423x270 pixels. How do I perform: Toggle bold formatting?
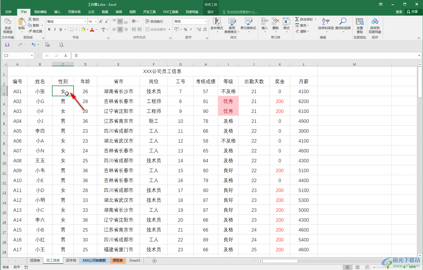pyautogui.click(x=49, y=29)
